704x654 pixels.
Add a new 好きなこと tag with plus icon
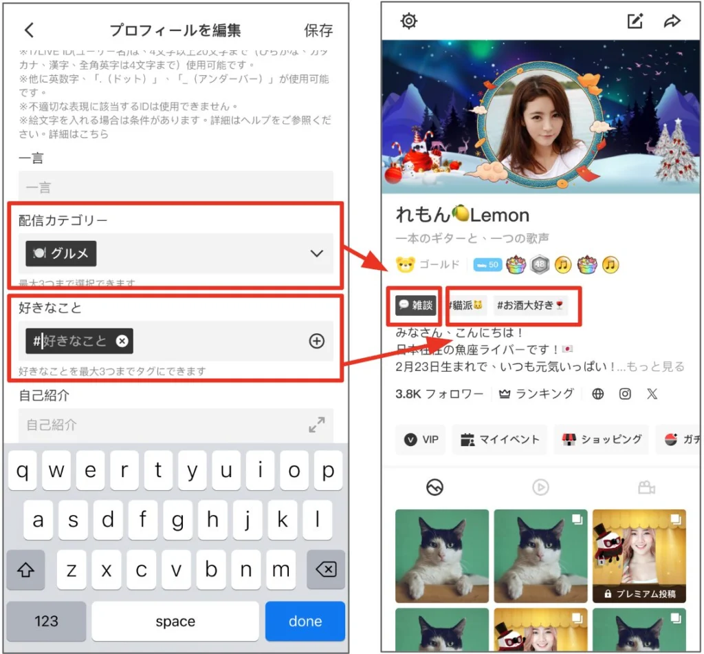[316, 341]
